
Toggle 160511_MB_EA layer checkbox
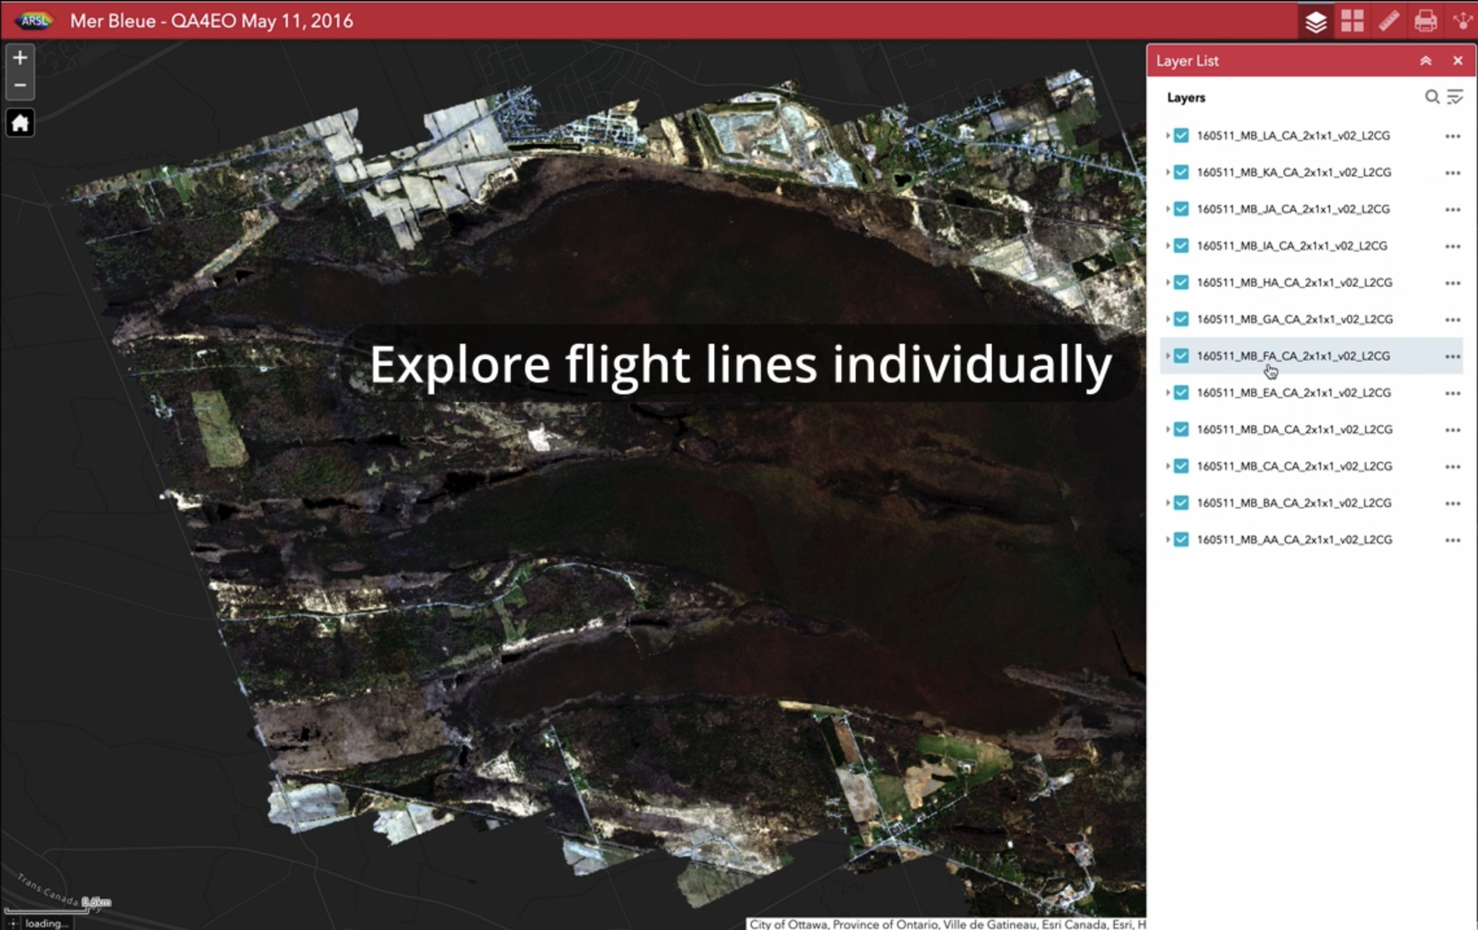point(1181,393)
